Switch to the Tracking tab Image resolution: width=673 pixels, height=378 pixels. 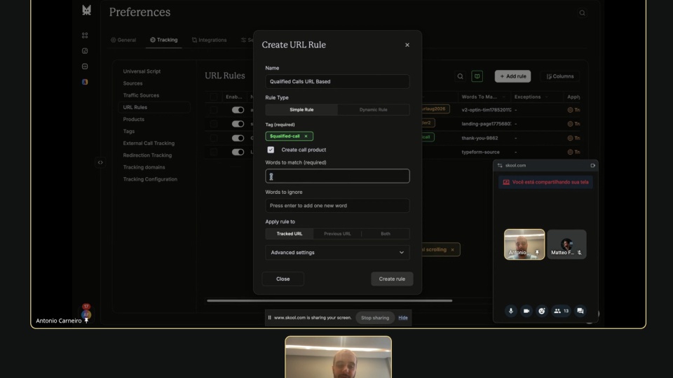pos(163,40)
